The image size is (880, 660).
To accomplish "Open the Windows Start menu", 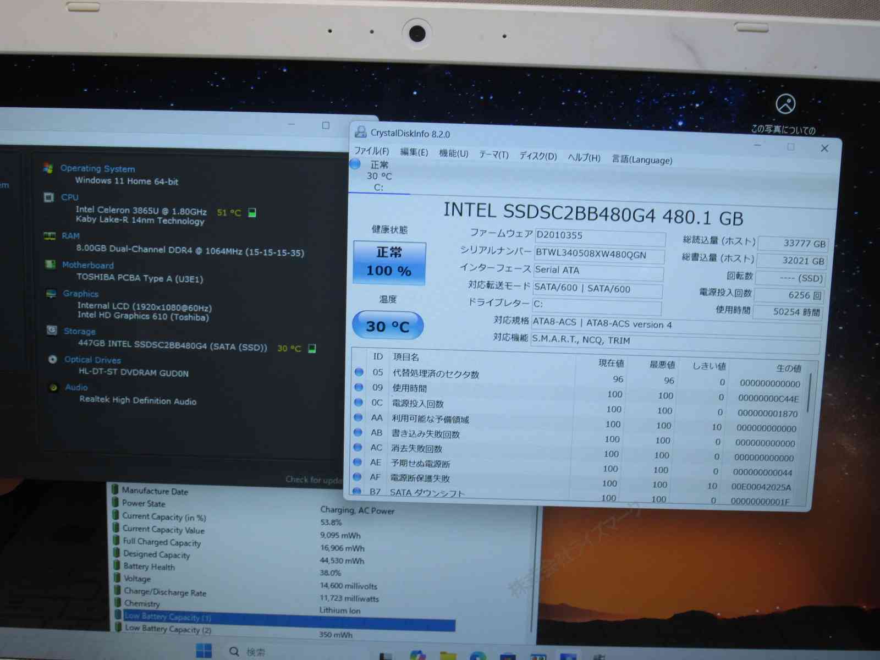I will (x=204, y=651).
